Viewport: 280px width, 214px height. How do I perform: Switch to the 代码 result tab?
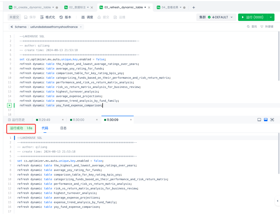pos(45,128)
